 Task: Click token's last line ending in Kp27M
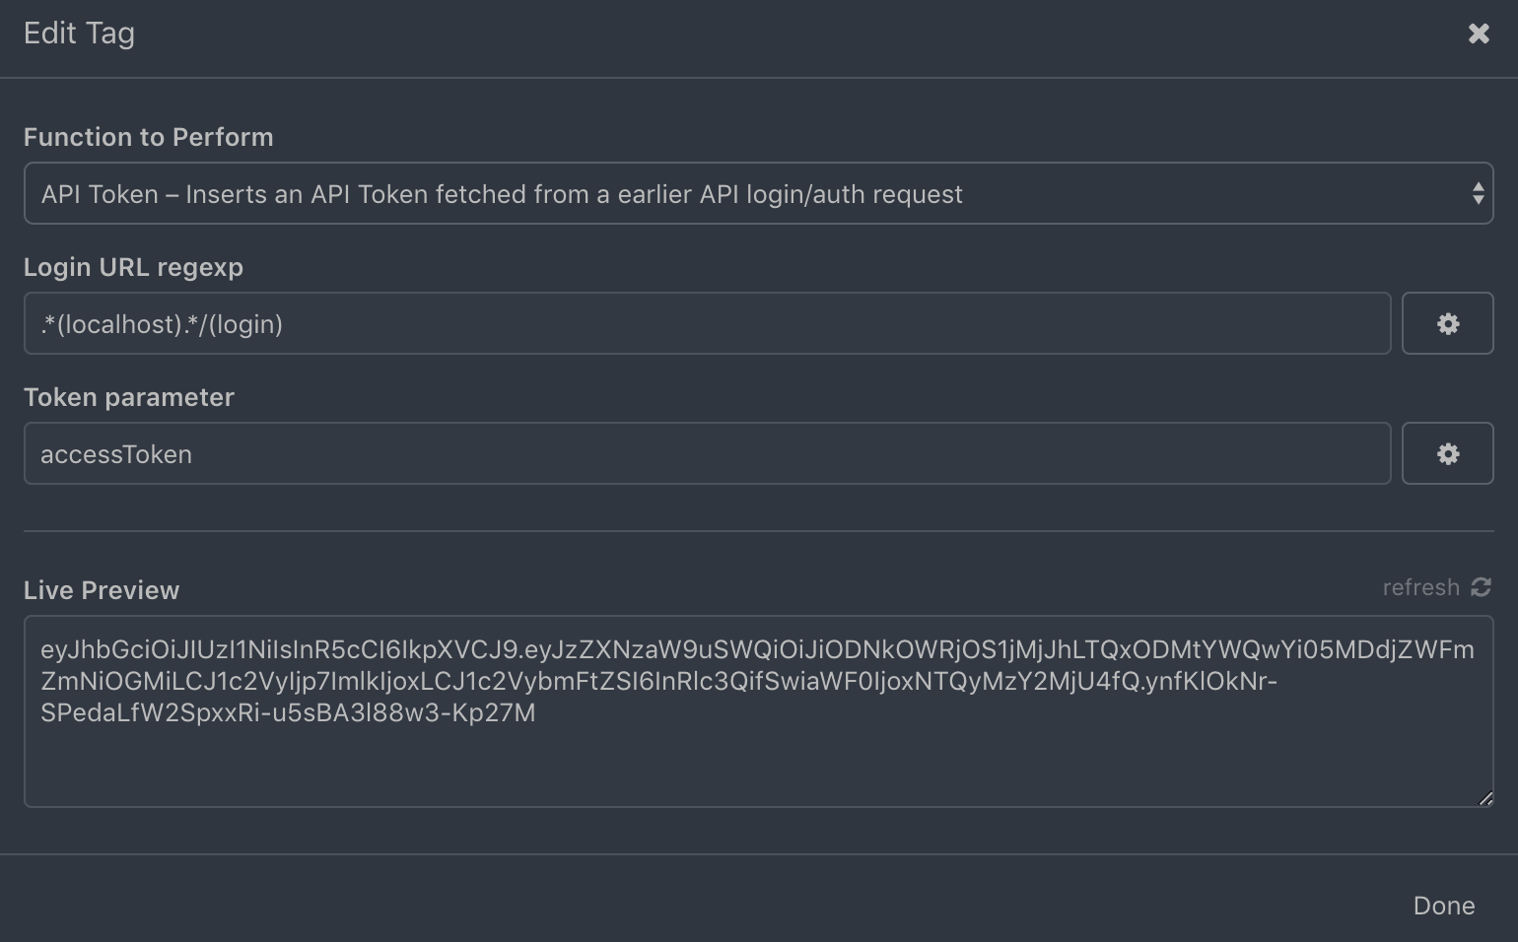(288, 713)
